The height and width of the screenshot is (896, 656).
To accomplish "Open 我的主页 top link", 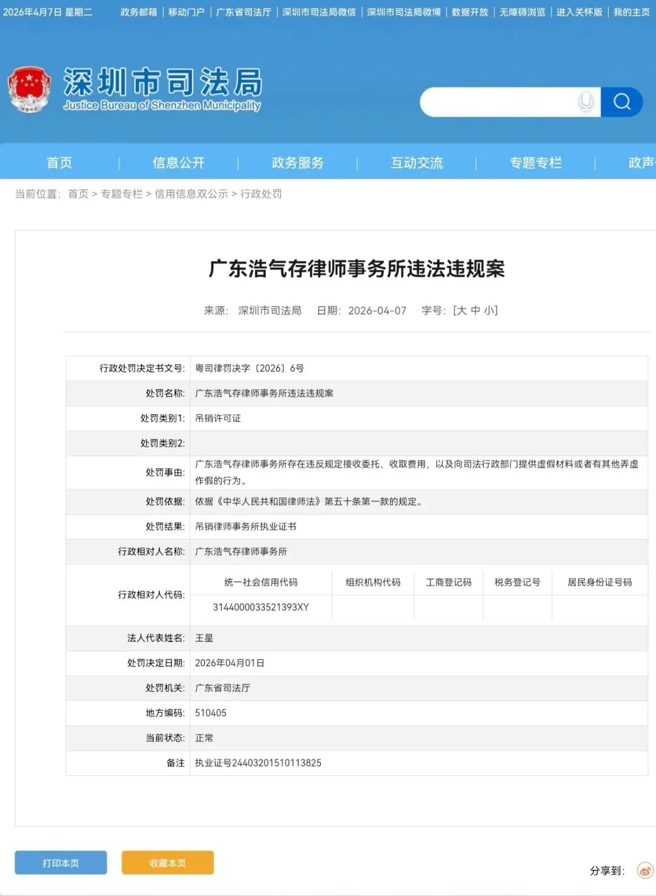I will [x=632, y=12].
